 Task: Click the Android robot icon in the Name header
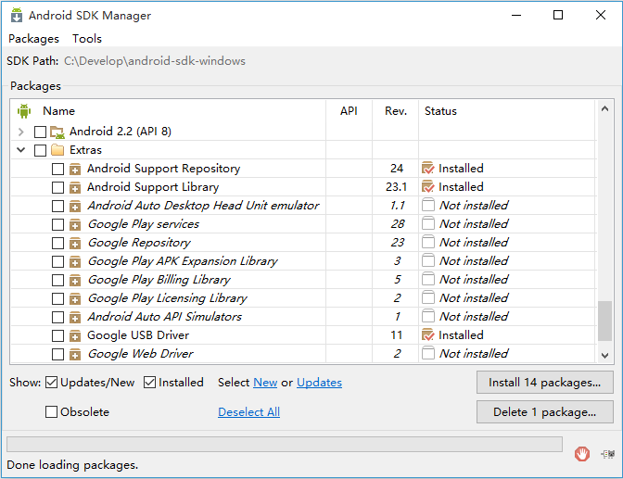(24, 111)
